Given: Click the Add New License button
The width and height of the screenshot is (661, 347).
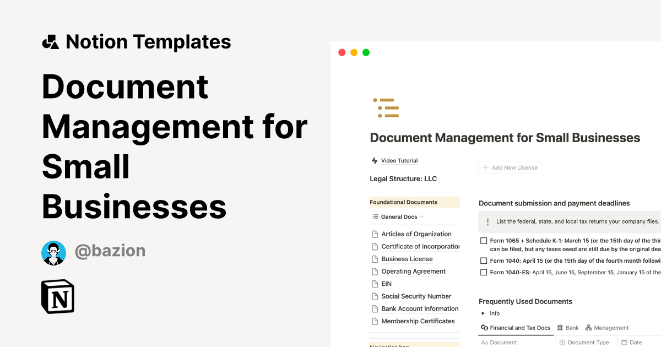Looking at the screenshot, I should pyautogui.click(x=510, y=167).
